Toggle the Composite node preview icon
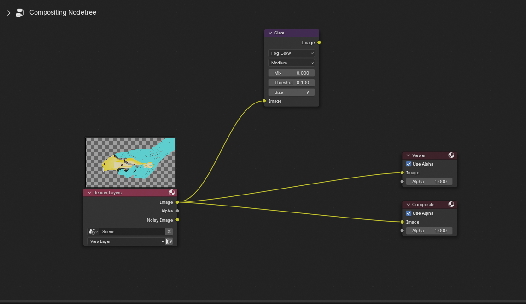This screenshot has height=304, width=526. 451,205
